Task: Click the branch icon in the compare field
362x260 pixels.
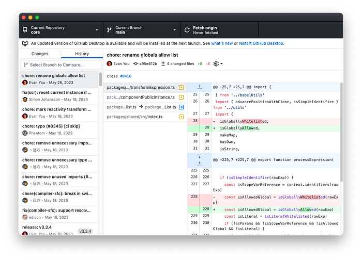Action: pos(26,65)
